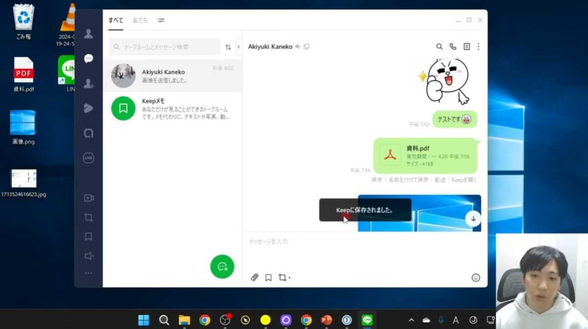The height and width of the screenshot is (329, 588).
Task: Click 名前を付けて保存 under 資料.pdf
Action: point(408,180)
